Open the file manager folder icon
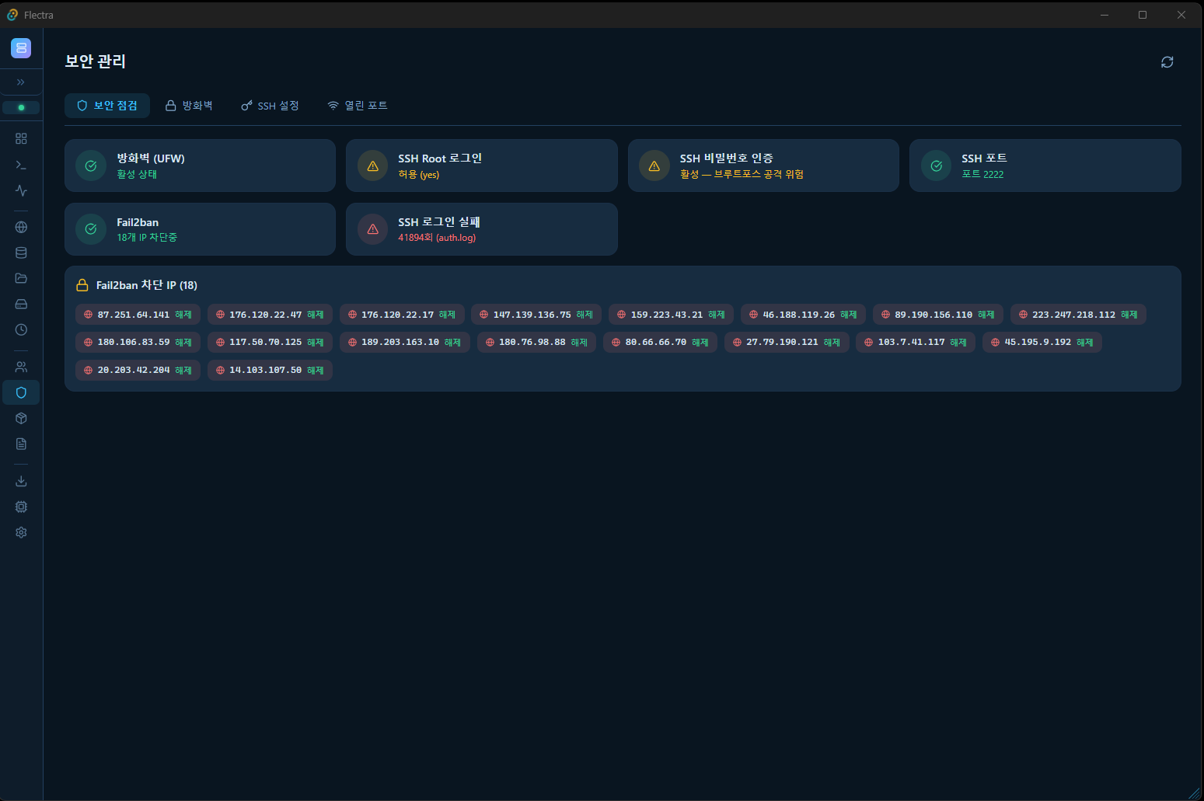 tap(21, 278)
